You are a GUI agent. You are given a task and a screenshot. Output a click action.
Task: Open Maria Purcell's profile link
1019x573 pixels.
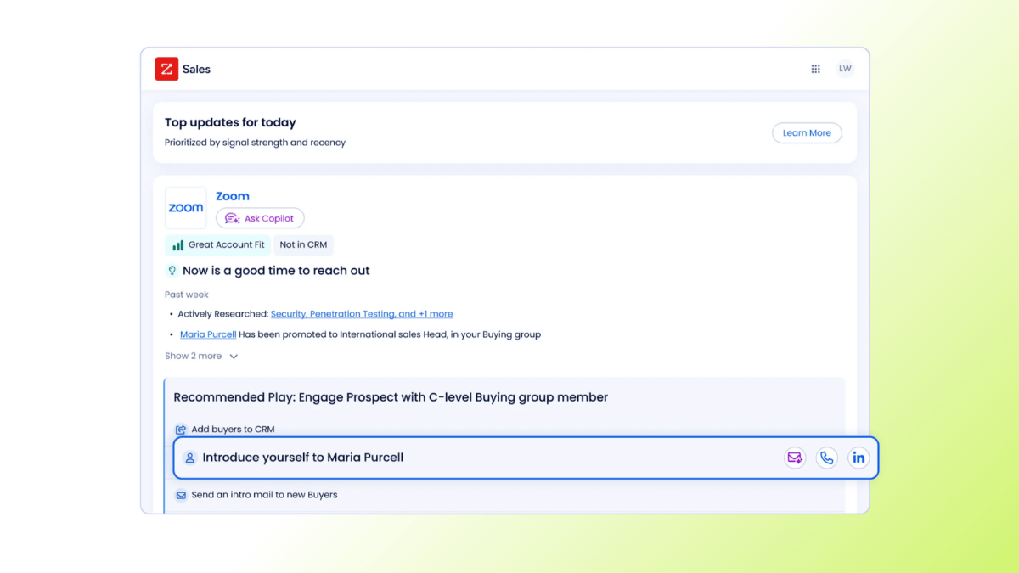click(208, 334)
